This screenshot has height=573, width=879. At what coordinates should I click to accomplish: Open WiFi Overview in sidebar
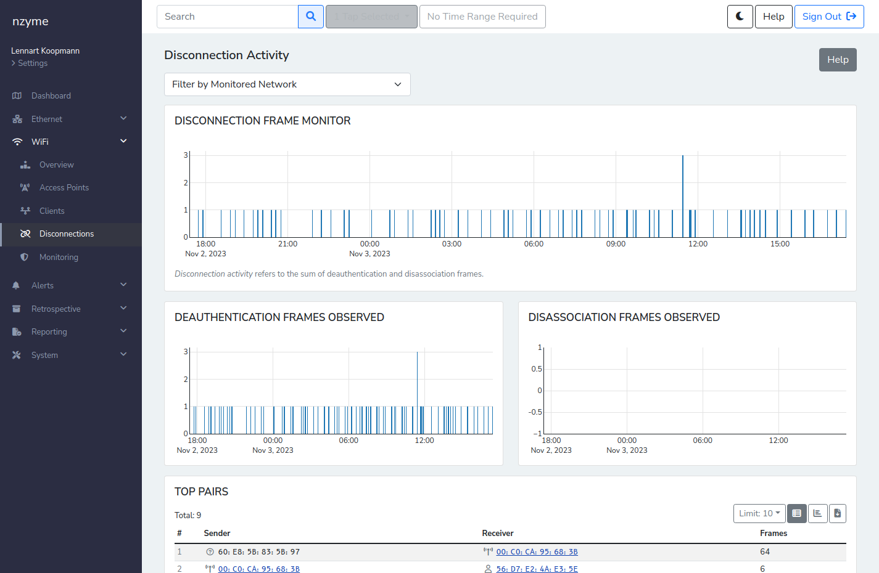click(56, 165)
